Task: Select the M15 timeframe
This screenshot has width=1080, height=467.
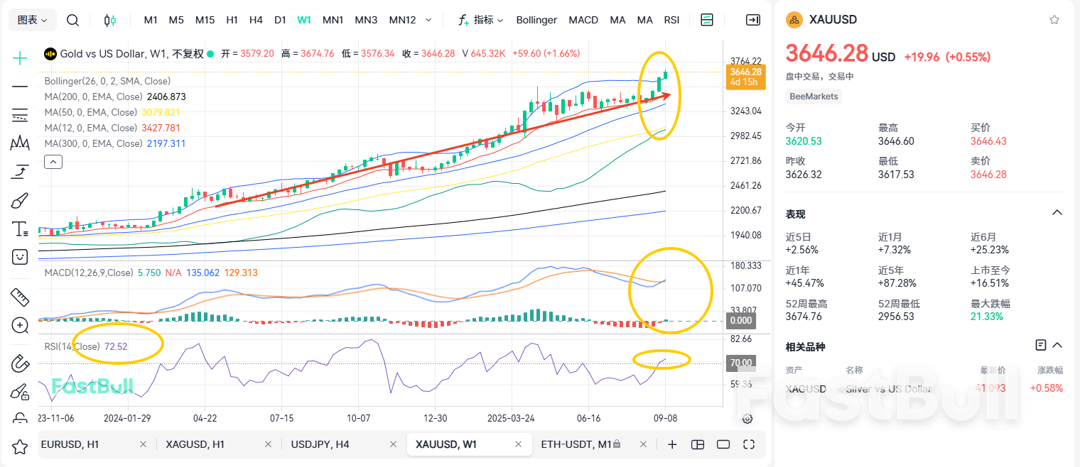Action: (x=205, y=20)
